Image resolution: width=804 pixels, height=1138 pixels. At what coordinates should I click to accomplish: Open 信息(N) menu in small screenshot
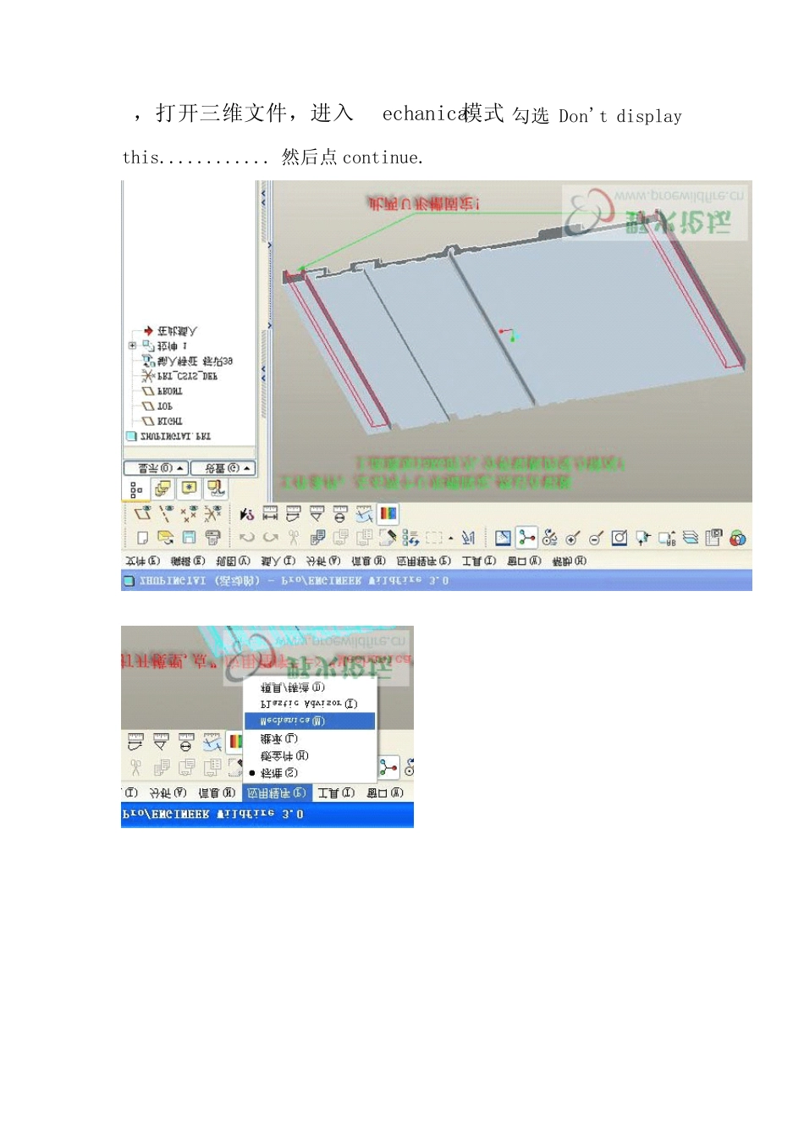[217, 793]
